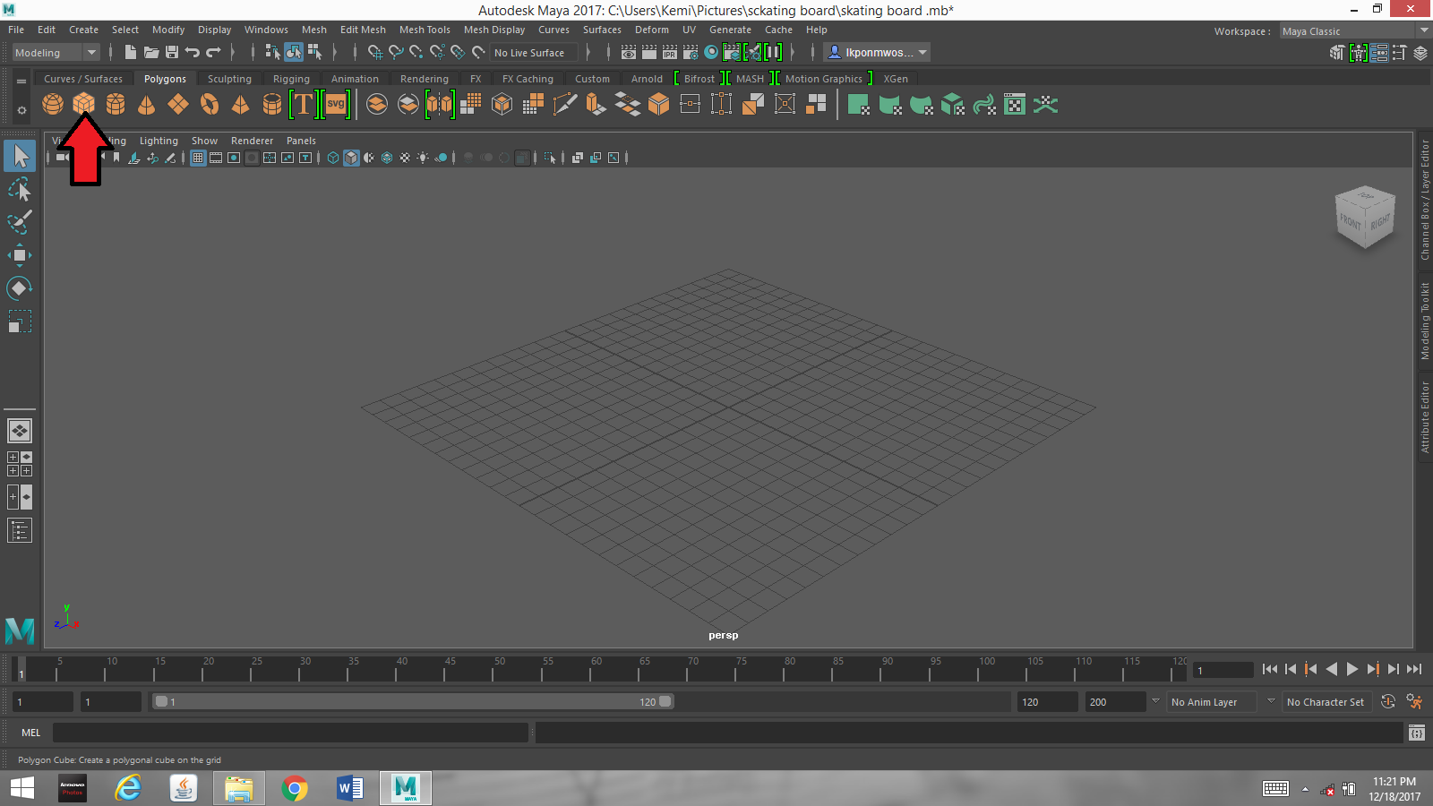
Task: Toggle viewport grid display in panel toolbar
Action: click(x=198, y=158)
